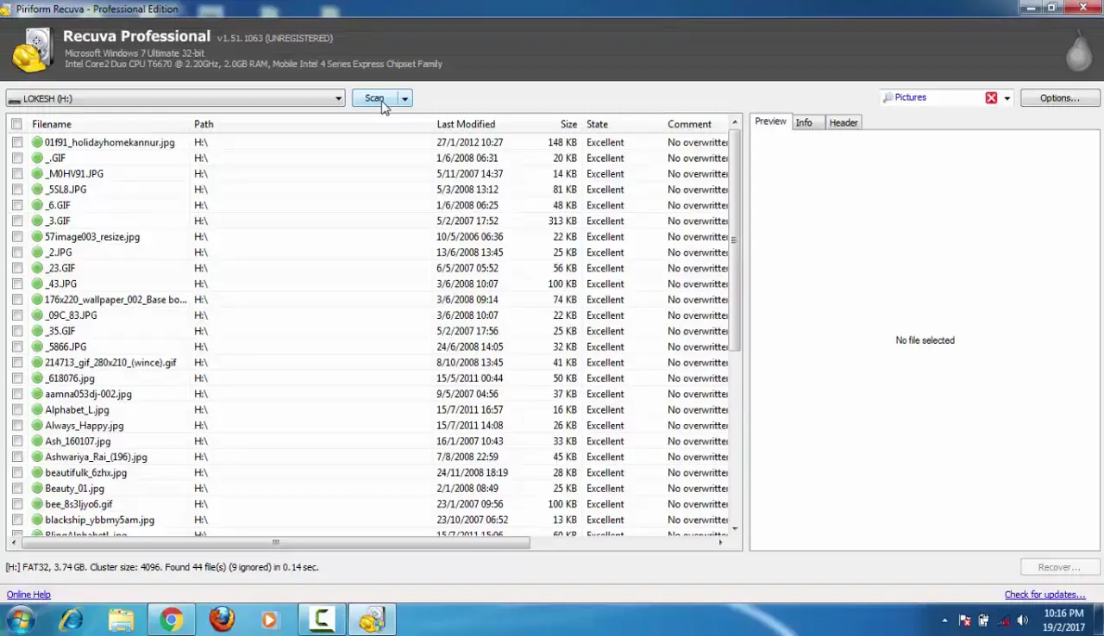Image resolution: width=1104 pixels, height=636 pixels.
Task: Open the Windows Start menu
Action: click(21, 620)
